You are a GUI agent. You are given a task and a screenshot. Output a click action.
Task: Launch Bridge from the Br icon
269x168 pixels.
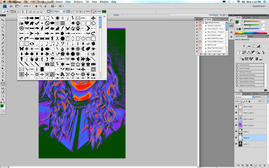tap(11, 6)
